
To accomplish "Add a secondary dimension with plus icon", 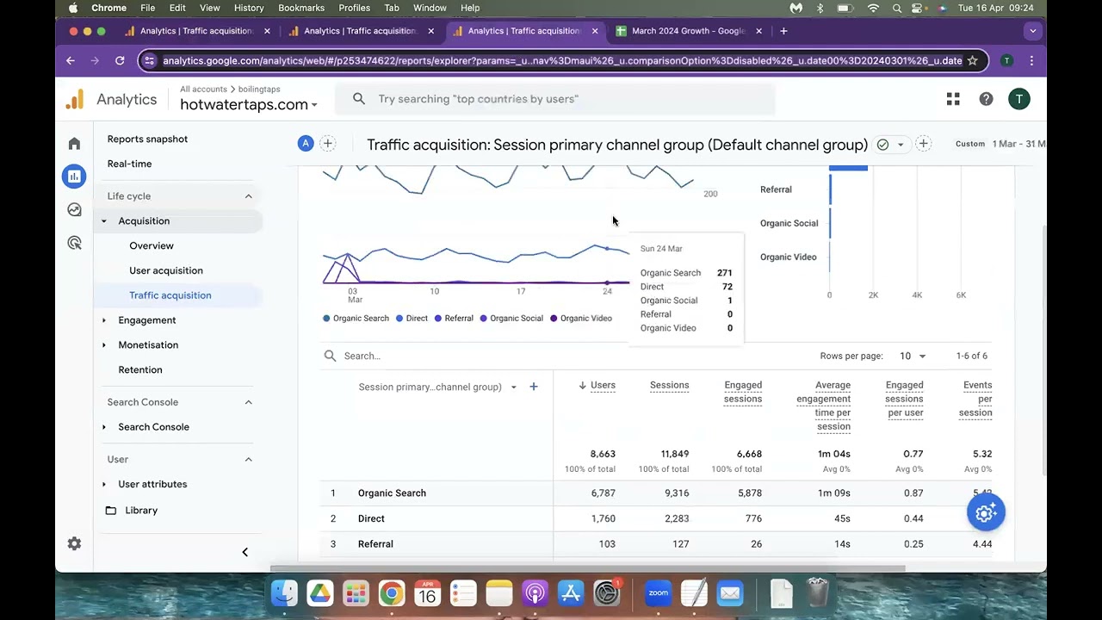I will (x=534, y=387).
